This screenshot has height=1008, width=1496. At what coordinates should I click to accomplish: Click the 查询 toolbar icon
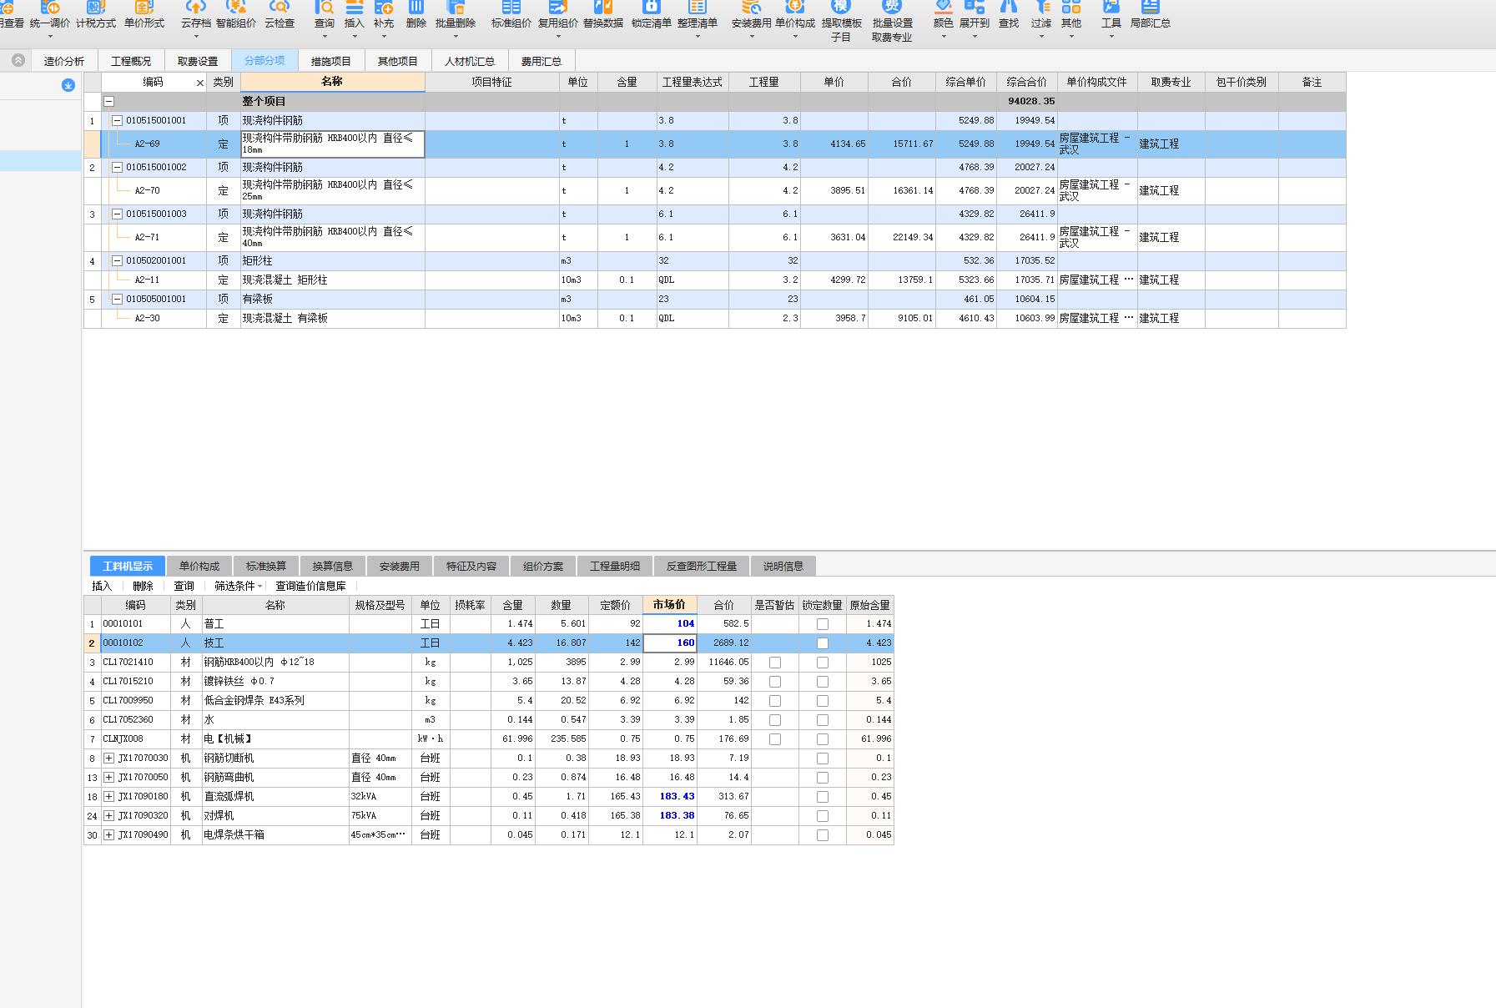325,15
